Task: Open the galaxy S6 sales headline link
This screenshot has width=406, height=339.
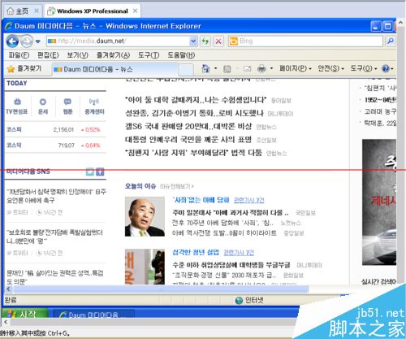Action: pyautogui.click(x=188, y=126)
